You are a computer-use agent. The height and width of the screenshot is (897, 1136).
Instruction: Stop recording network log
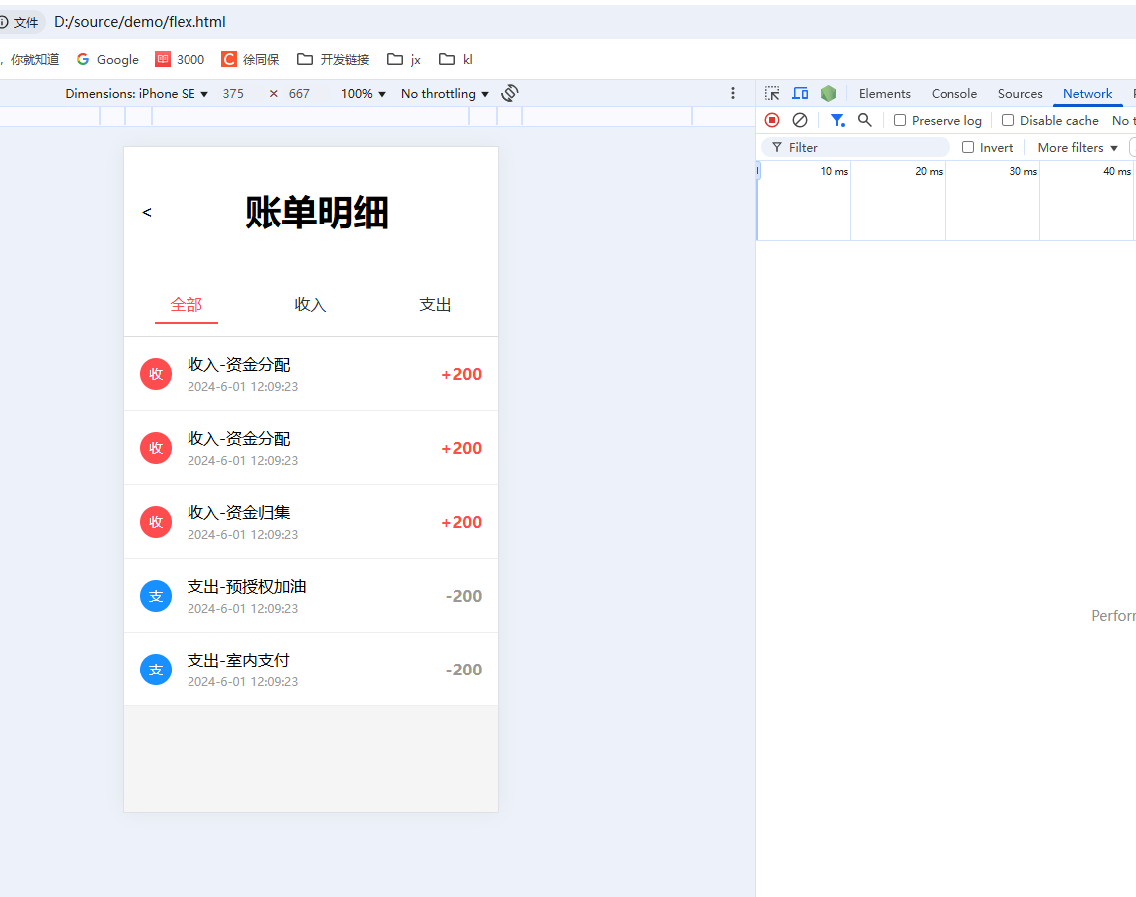[x=772, y=121]
